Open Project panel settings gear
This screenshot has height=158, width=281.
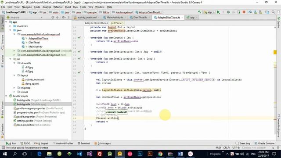point(63,18)
